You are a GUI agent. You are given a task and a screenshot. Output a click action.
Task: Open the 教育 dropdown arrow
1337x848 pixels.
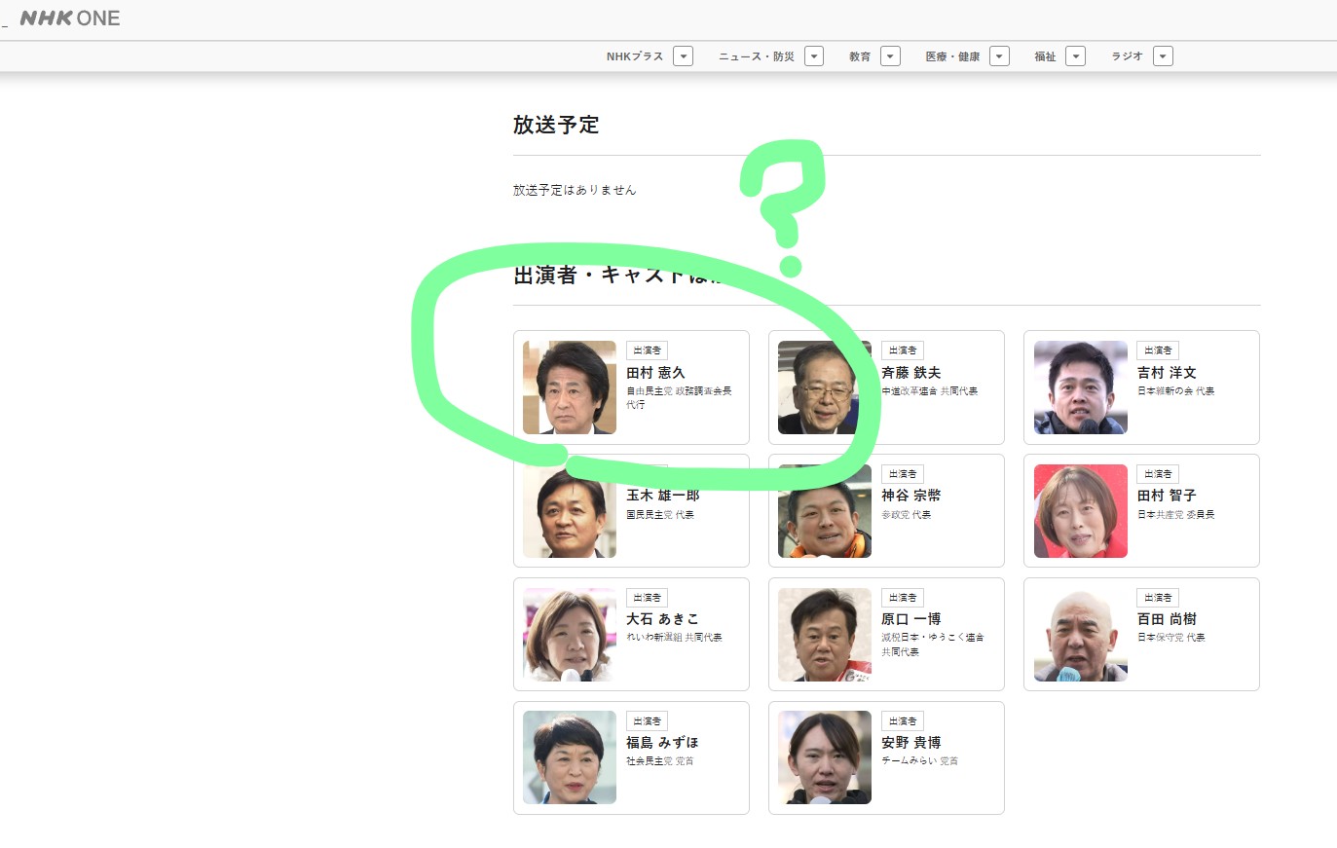point(890,56)
